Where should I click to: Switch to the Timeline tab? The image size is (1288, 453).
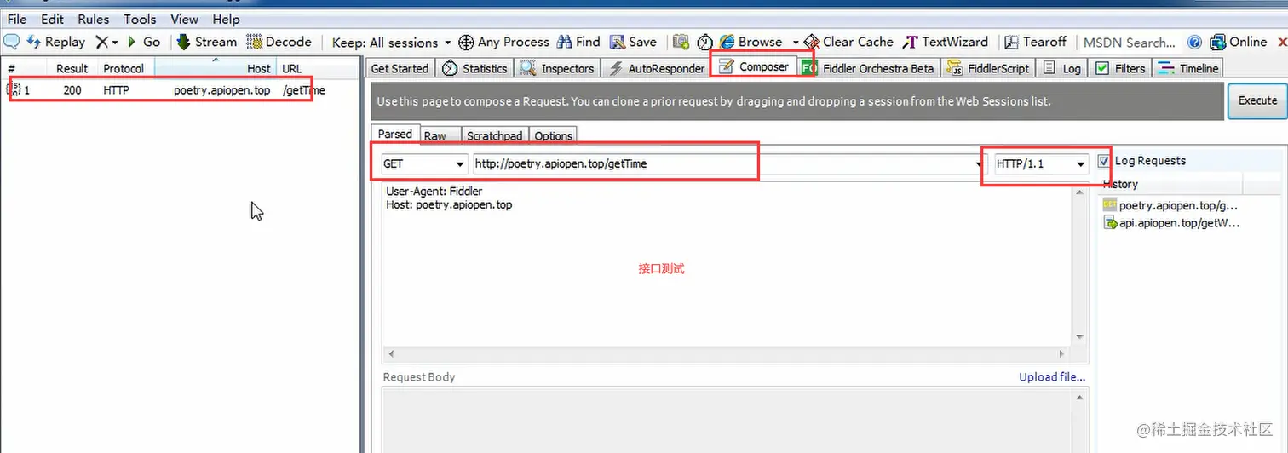click(x=1188, y=68)
